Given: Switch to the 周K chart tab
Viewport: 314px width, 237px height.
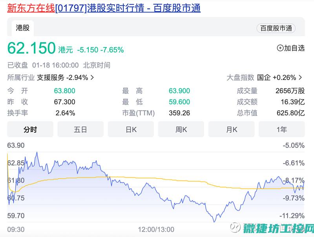Looking at the screenshot, I should pos(181,129).
